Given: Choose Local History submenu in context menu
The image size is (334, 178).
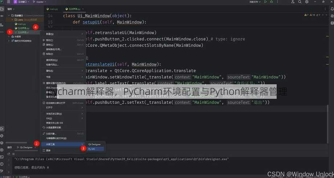Looking at the screenshot, I should click(x=63, y=114).
